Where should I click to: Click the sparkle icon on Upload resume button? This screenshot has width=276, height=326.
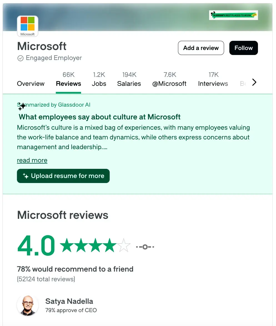(25, 175)
